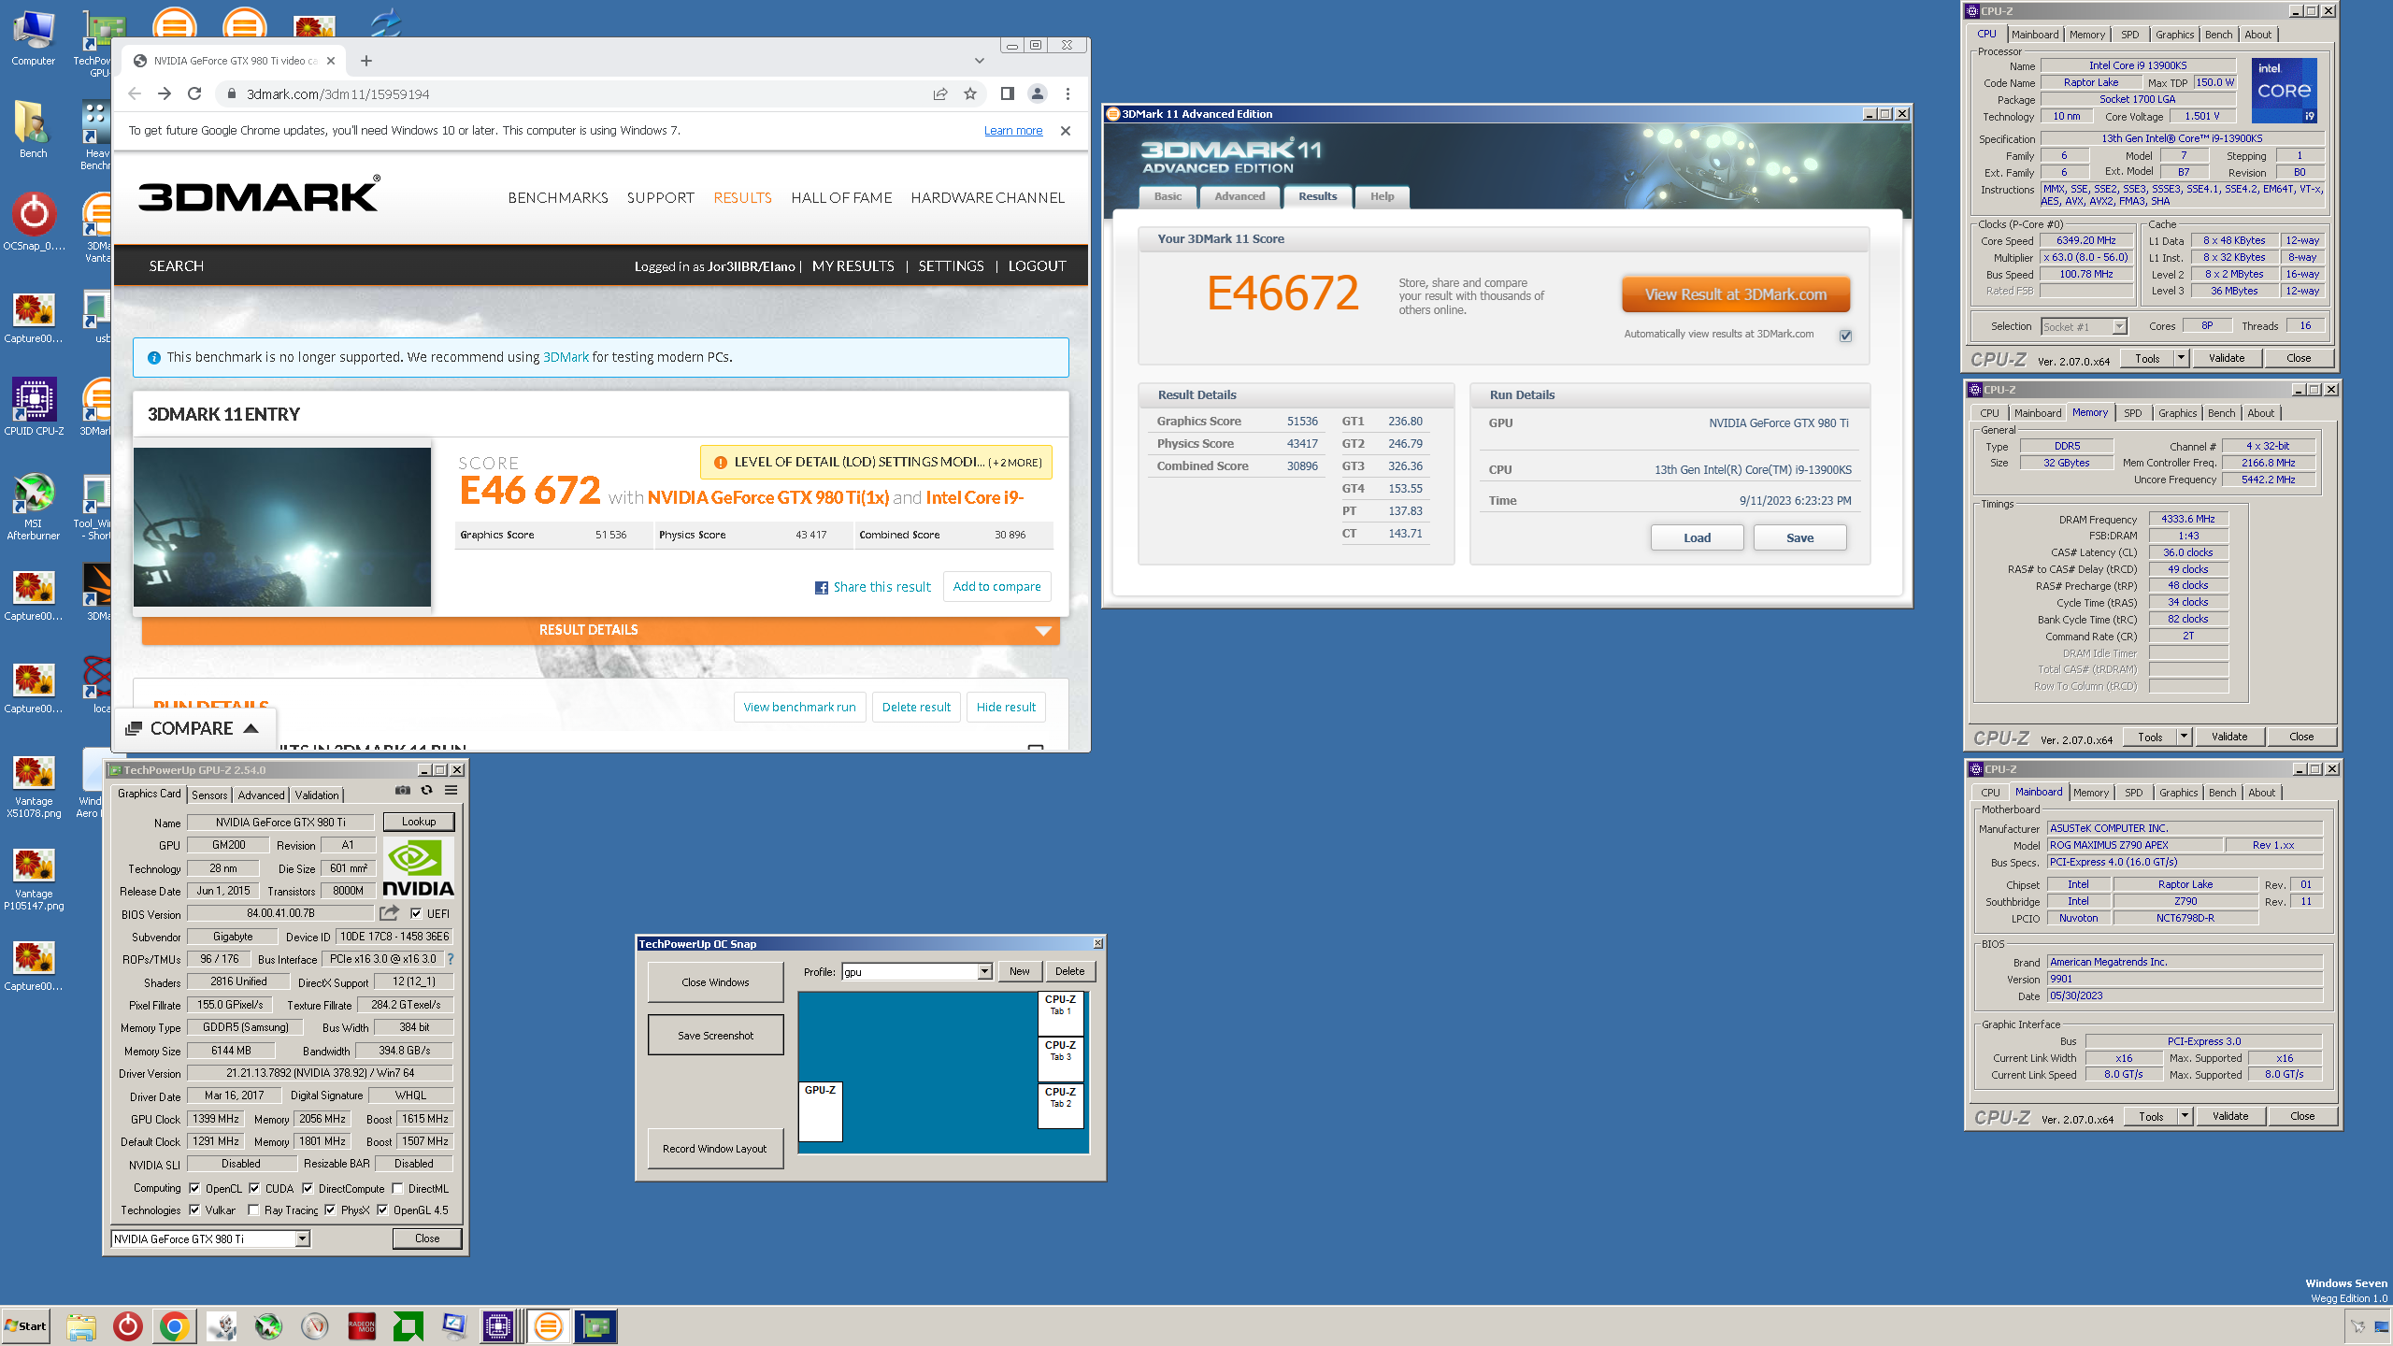Go back in Chrome browser
This screenshot has width=2393, height=1346.
[135, 93]
